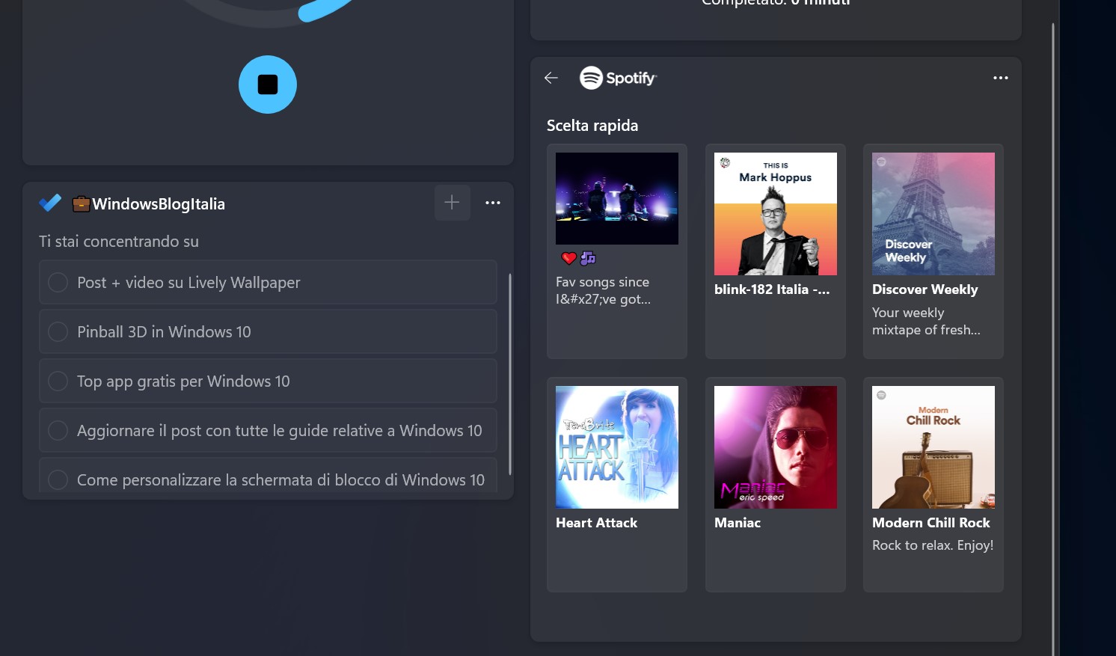Viewport: 1116px width, 656px height.
Task: Click 'Rock to relax. Enjoy!' description
Action: (x=933, y=545)
